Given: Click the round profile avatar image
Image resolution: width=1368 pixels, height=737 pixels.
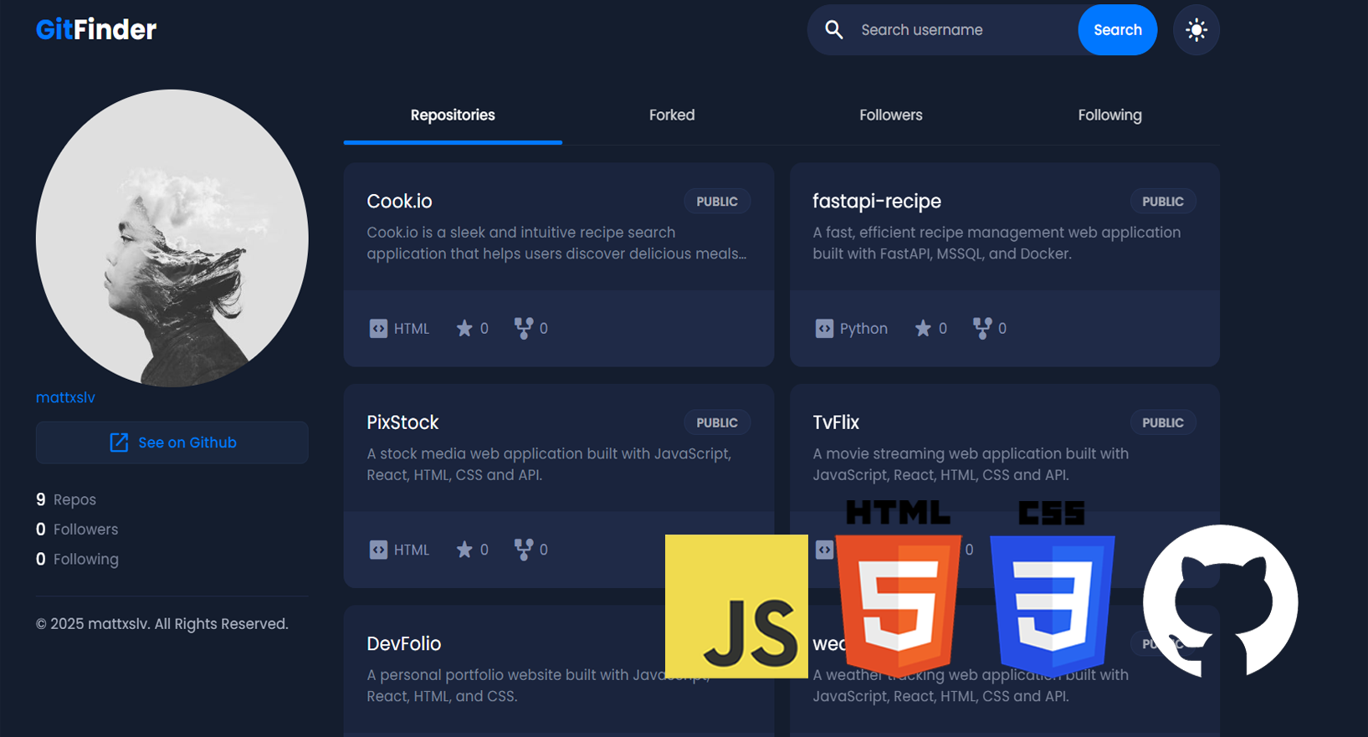Looking at the screenshot, I should [x=172, y=238].
